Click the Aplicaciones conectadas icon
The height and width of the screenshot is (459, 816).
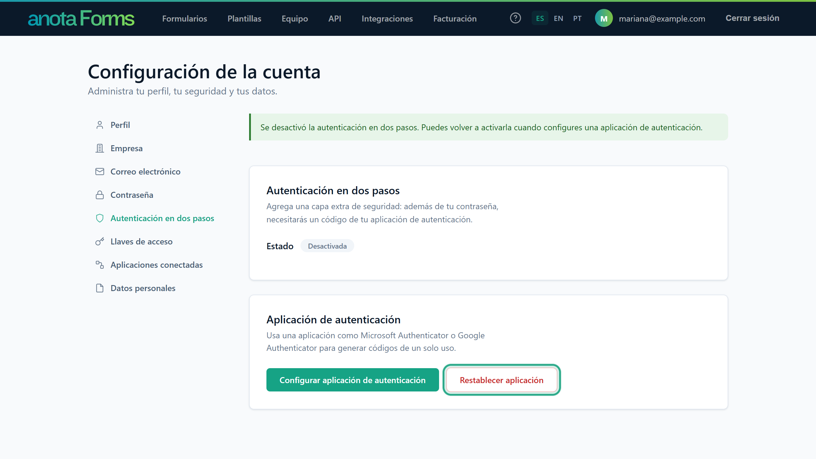(100, 265)
